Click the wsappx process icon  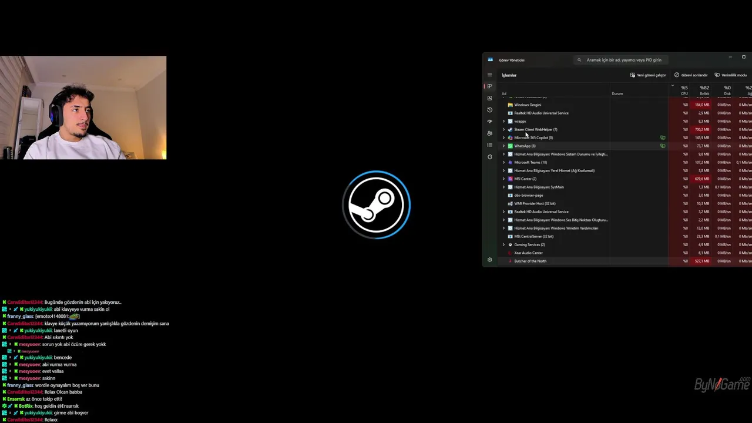(x=510, y=121)
